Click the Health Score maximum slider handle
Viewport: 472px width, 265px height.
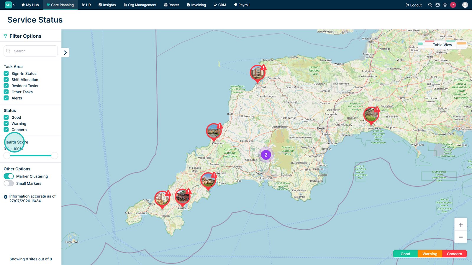tap(55, 155)
